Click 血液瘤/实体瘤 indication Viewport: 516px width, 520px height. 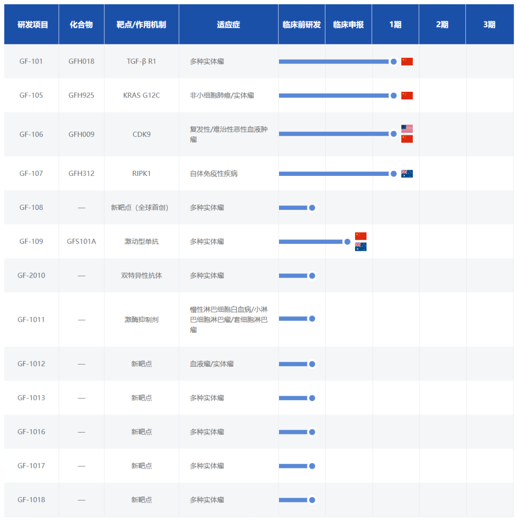point(212,364)
